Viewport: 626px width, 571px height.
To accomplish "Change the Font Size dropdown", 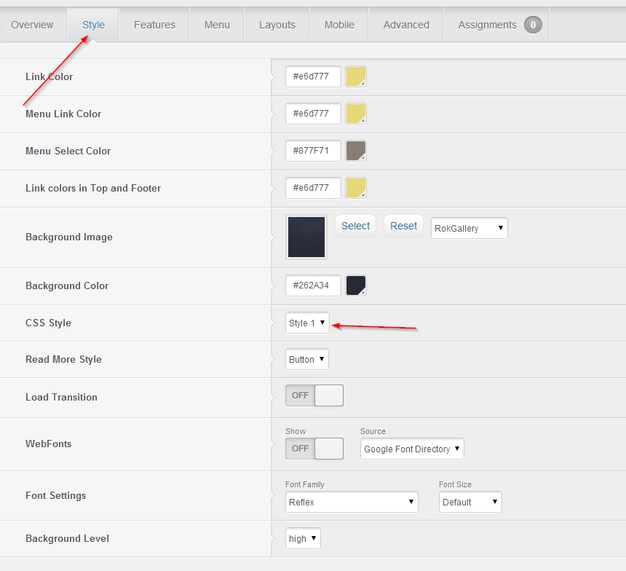I will [x=469, y=502].
